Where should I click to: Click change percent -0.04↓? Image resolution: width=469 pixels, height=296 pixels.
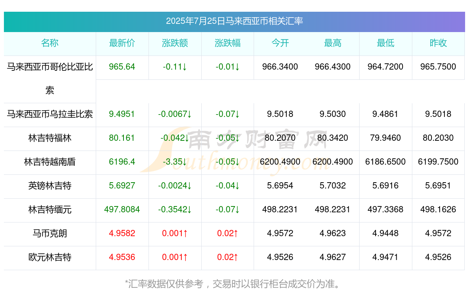point(227,186)
